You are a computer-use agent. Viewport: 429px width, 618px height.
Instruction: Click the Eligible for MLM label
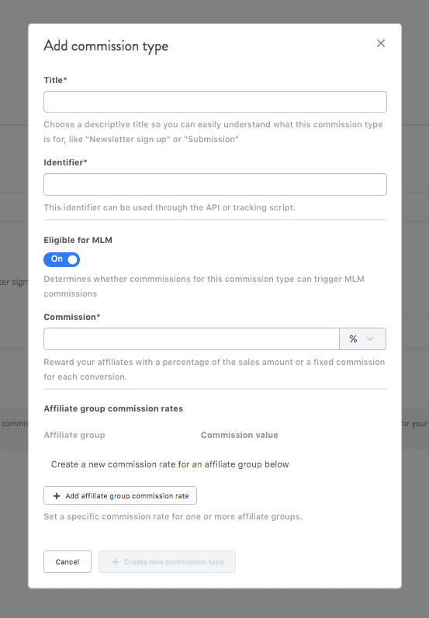pyautogui.click(x=78, y=240)
